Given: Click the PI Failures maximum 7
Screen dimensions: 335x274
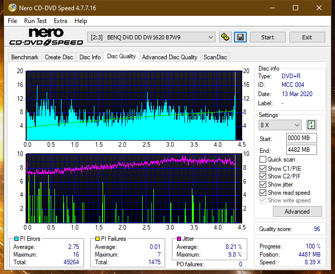Looking at the screenshot, I should 159,255.
